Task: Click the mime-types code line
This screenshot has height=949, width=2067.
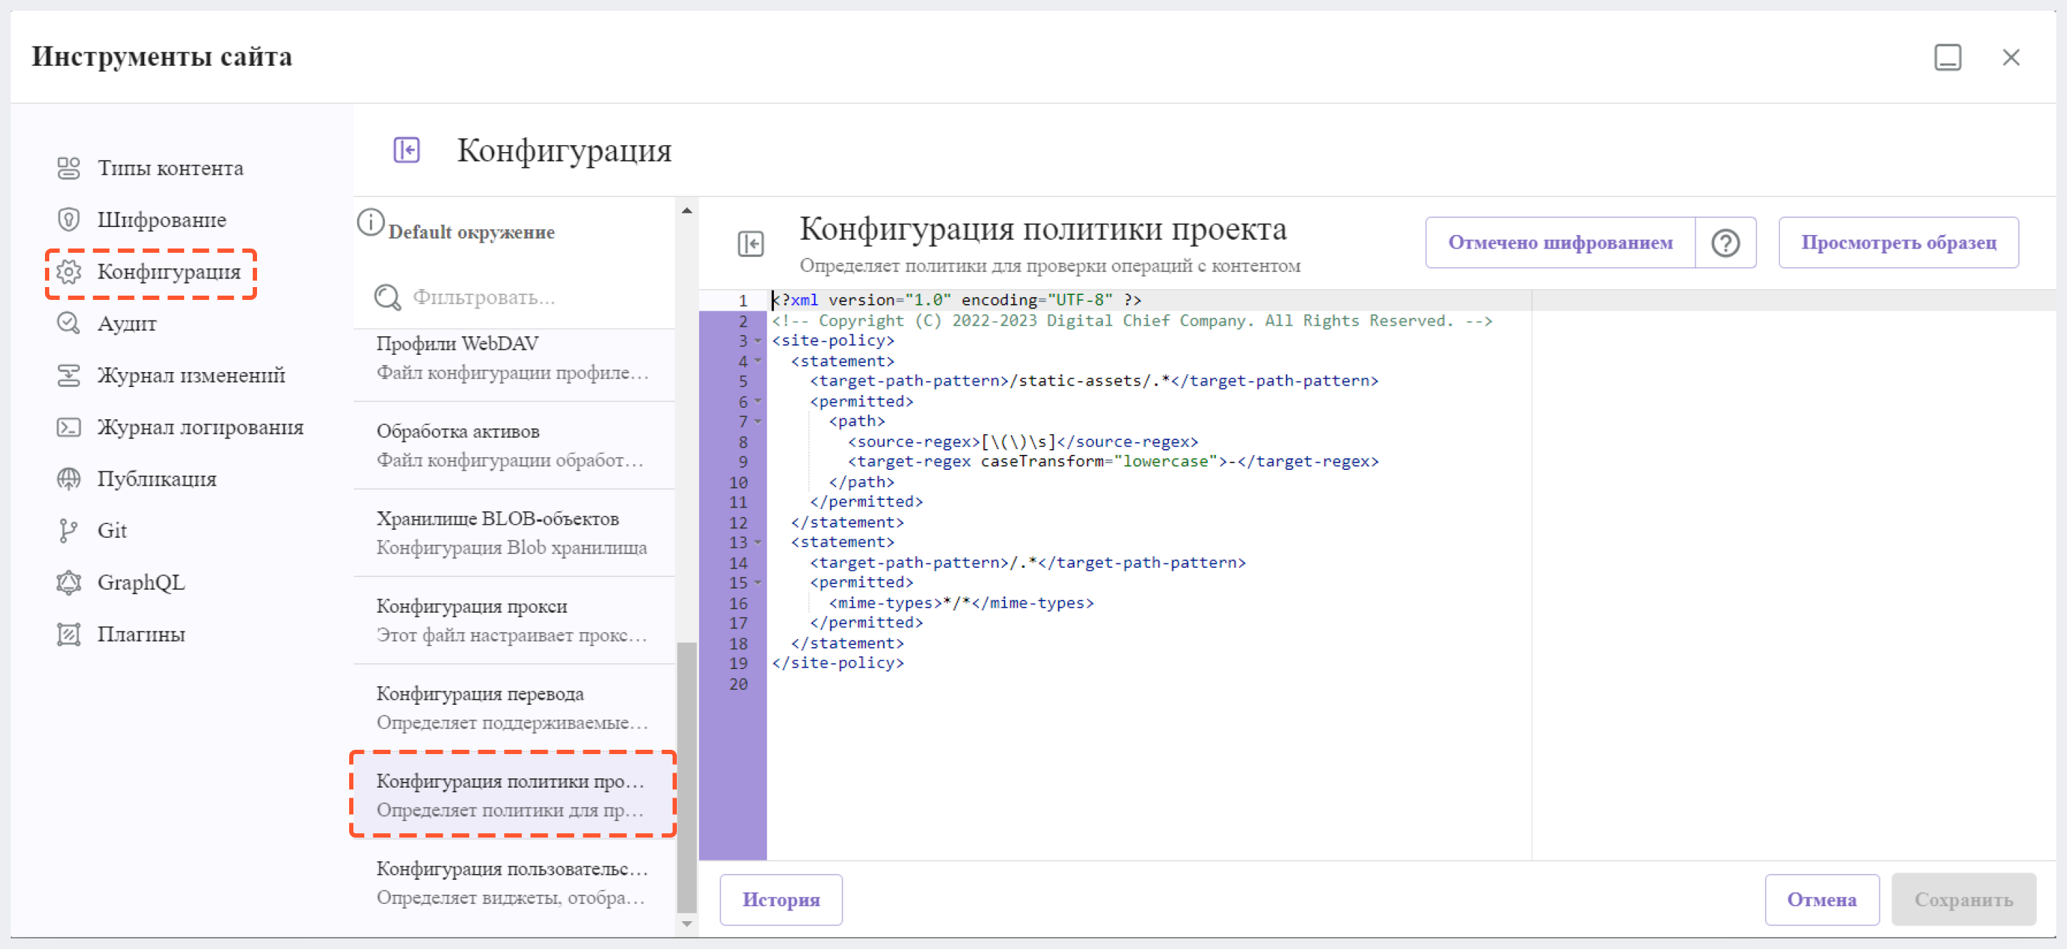Action: coord(961,603)
